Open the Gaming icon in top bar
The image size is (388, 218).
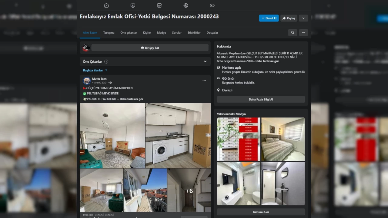click(212, 5)
